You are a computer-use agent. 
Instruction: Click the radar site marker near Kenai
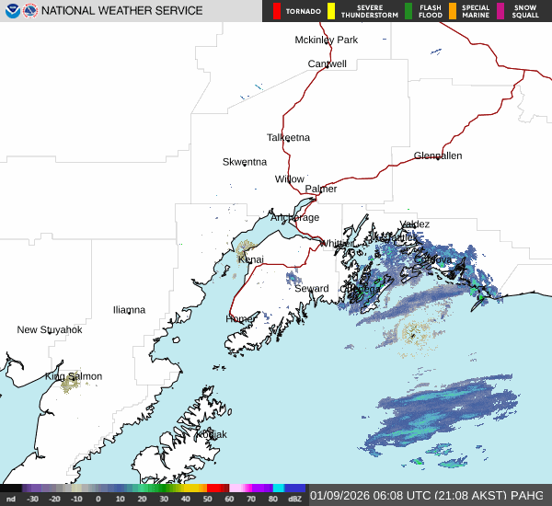(x=245, y=248)
